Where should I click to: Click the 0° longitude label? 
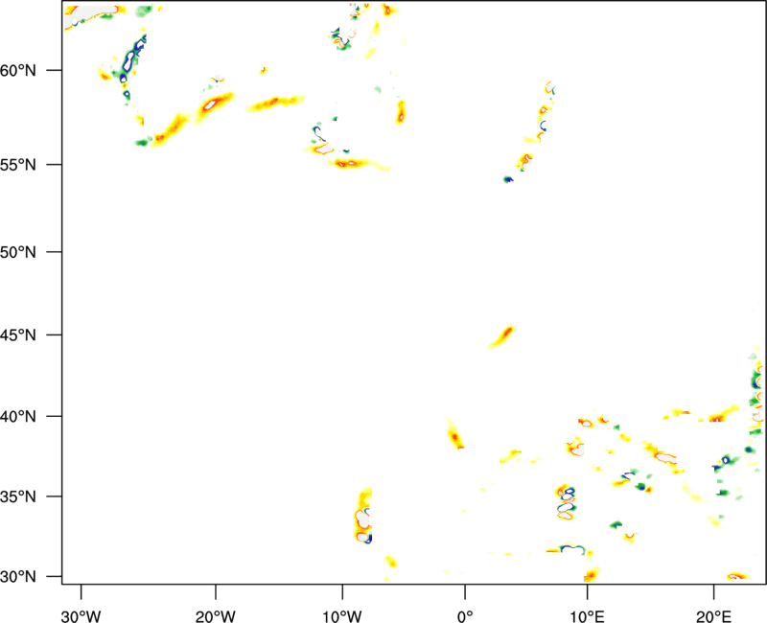pos(465,616)
